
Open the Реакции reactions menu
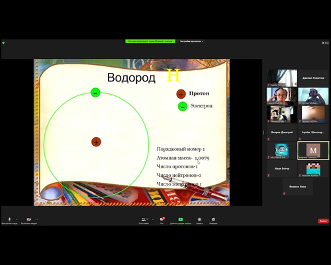pos(213,221)
